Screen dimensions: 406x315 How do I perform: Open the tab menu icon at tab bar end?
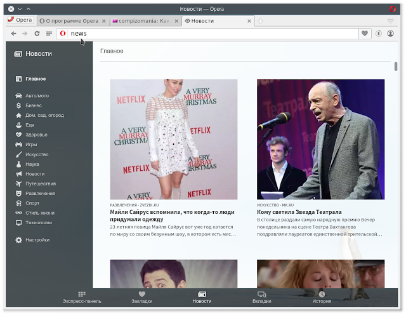tap(391, 20)
